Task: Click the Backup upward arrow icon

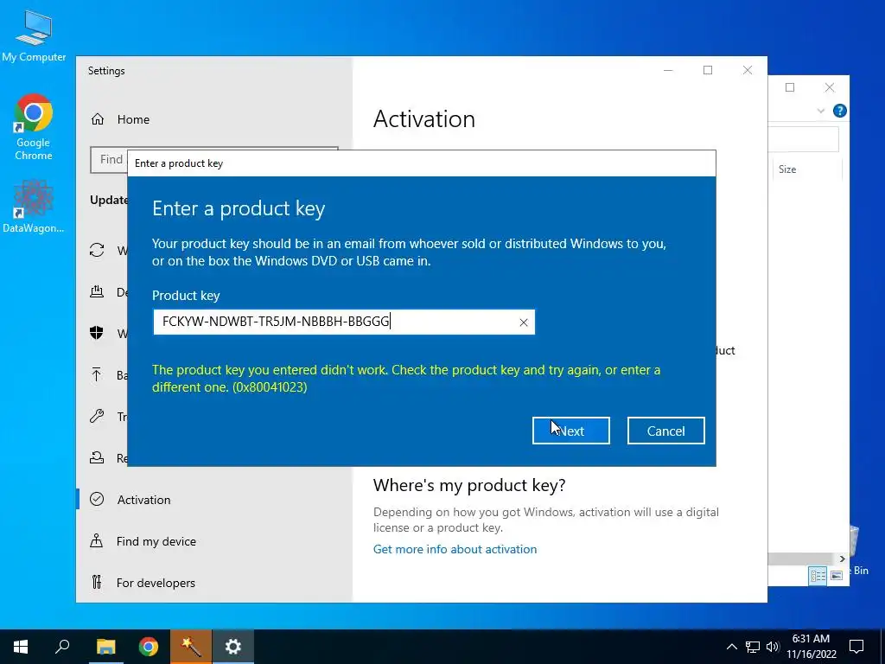Action: click(x=97, y=374)
